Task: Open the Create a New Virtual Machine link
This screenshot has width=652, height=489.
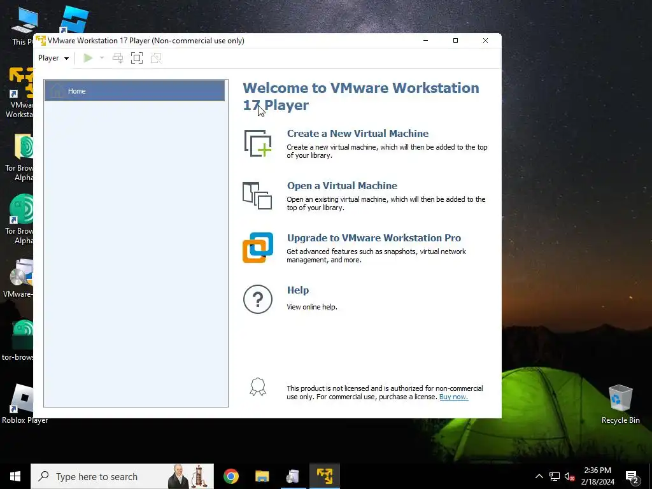Action: point(358,134)
